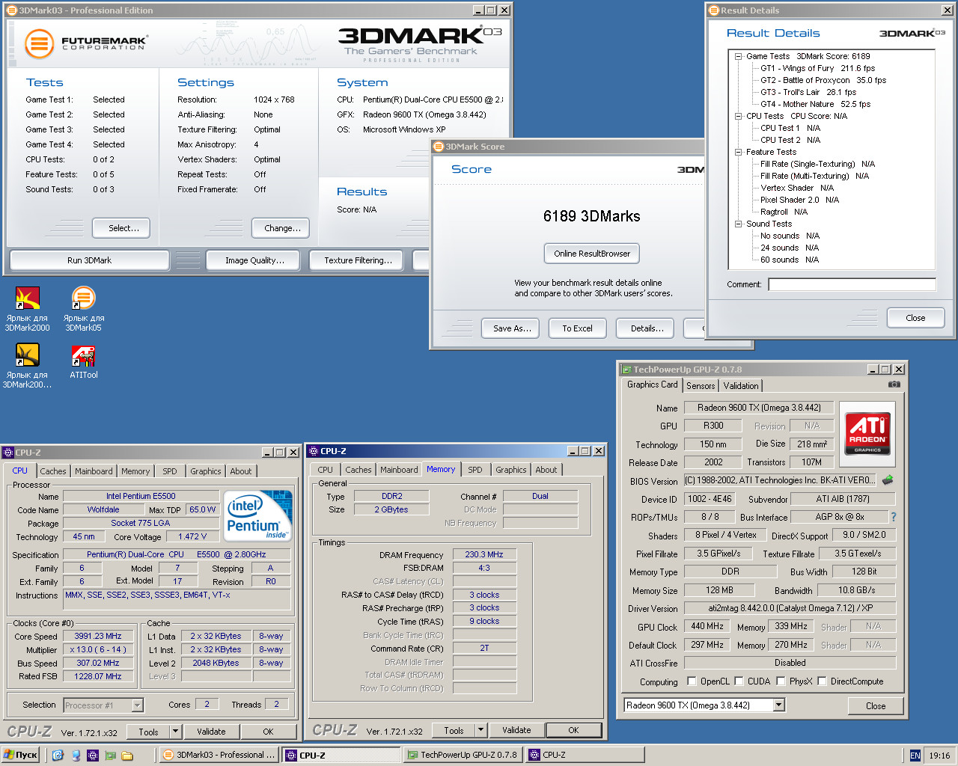Switch to Sensors tab in GPU-Z
The height and width of the screenshot is (766, 958).
701,386
